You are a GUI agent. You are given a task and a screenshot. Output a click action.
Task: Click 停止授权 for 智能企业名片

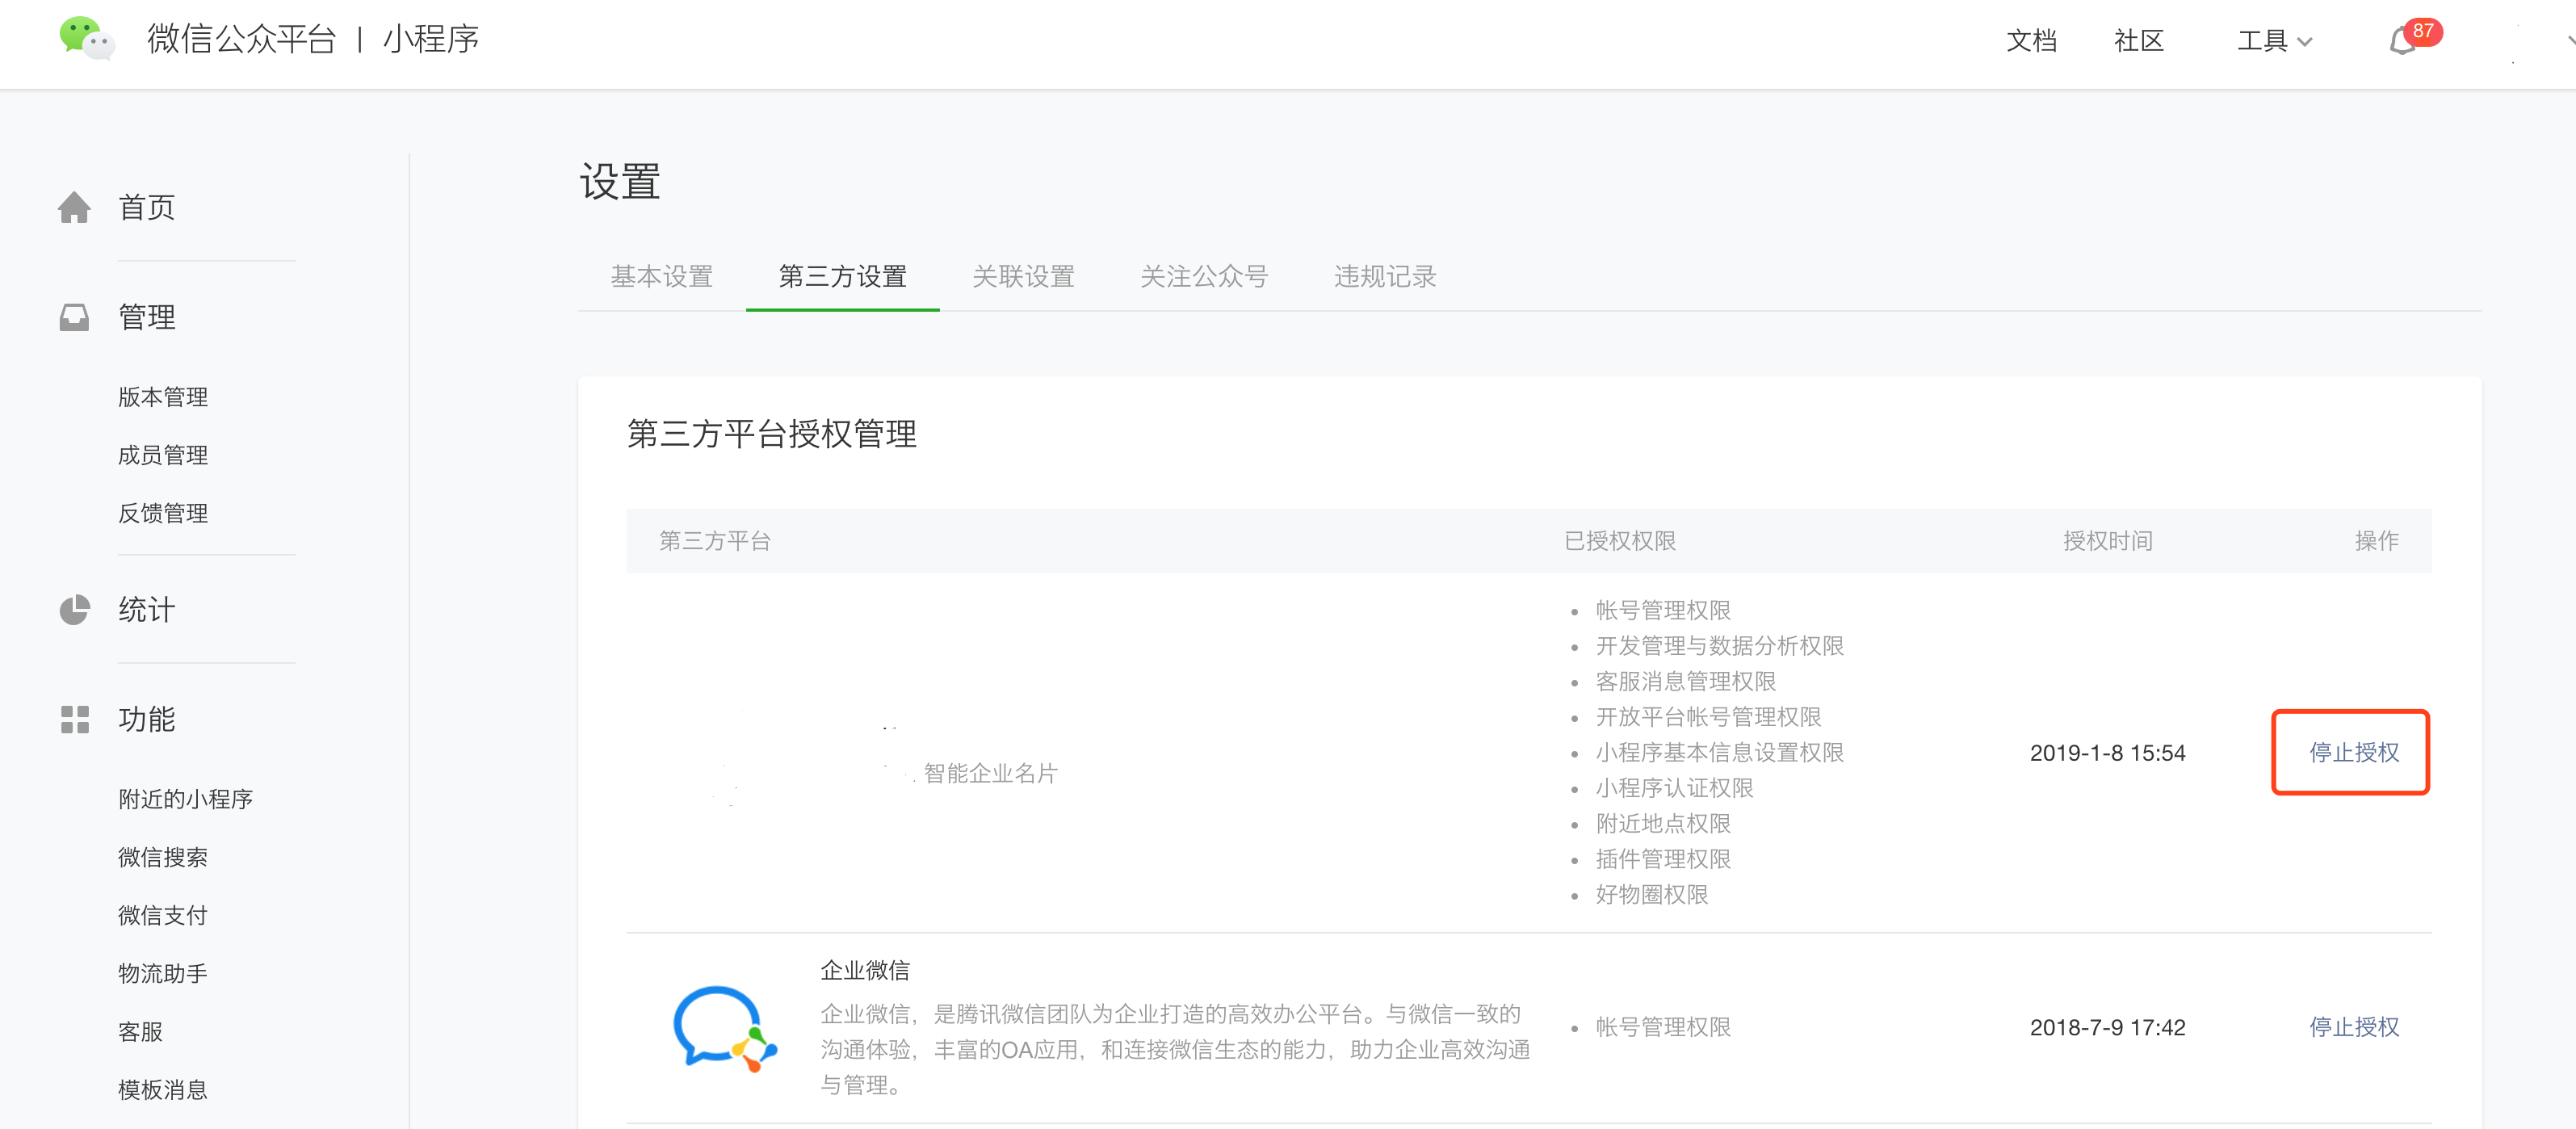coord(2353,752)
